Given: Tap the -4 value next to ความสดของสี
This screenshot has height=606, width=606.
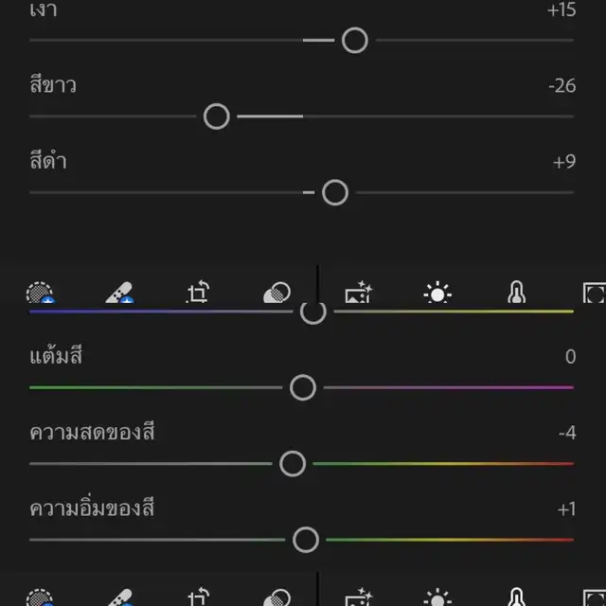Looking at the screenshot, I should [x=567, y=433].
